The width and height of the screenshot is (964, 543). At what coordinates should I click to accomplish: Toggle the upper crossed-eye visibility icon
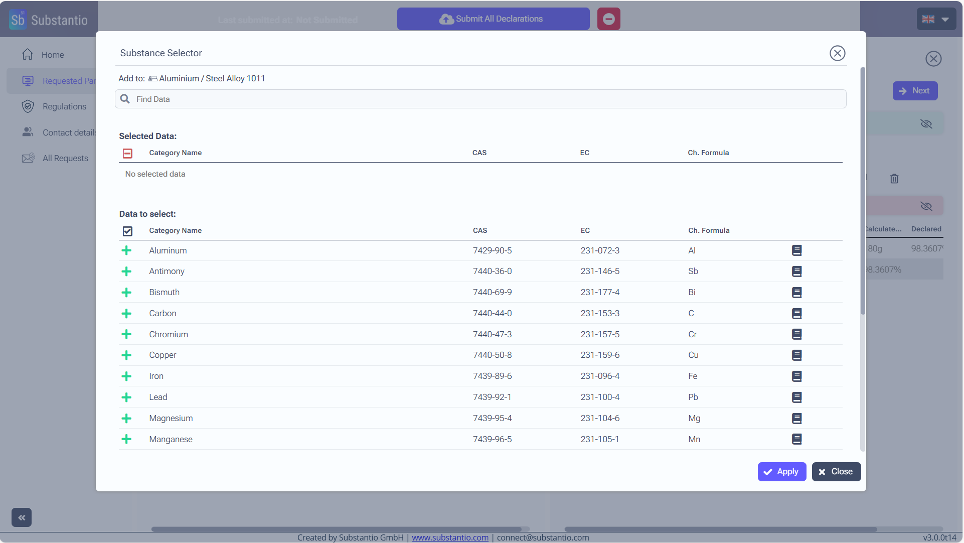click(x=926, y=124)
